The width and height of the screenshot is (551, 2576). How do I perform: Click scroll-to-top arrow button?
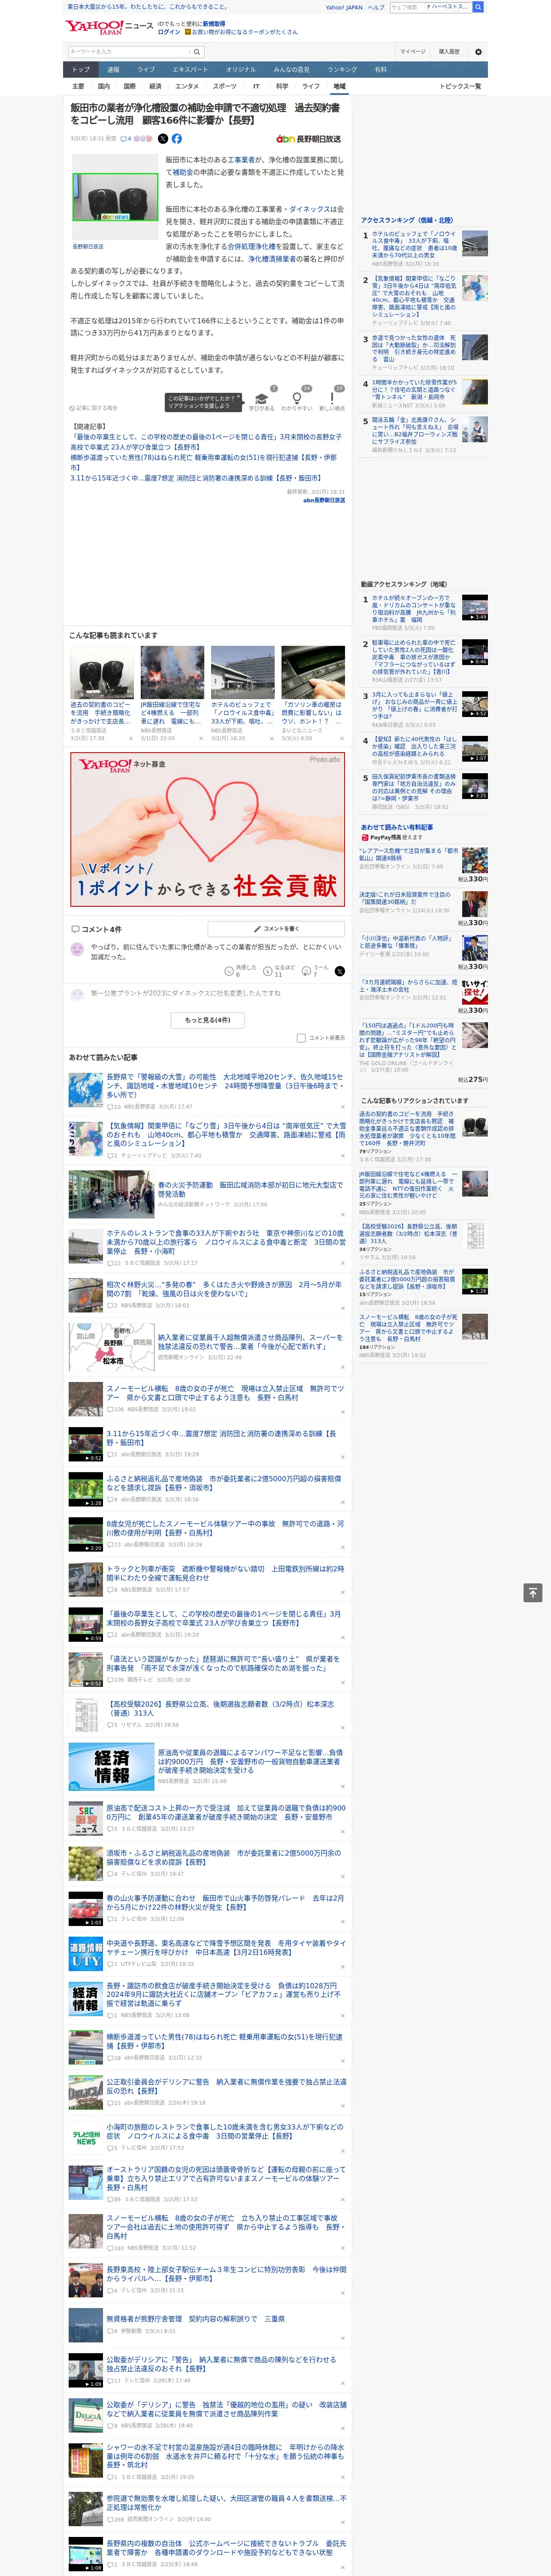point(533,1593)
